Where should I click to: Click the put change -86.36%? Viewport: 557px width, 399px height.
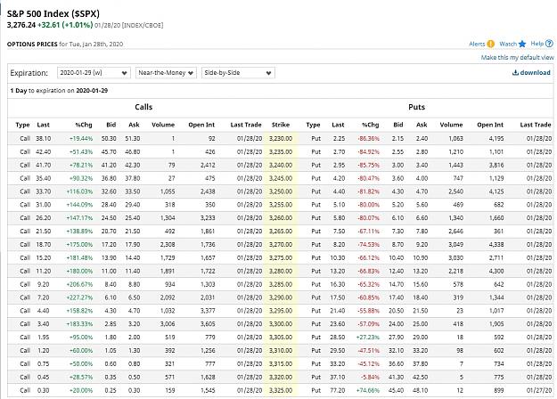(369, 139)
